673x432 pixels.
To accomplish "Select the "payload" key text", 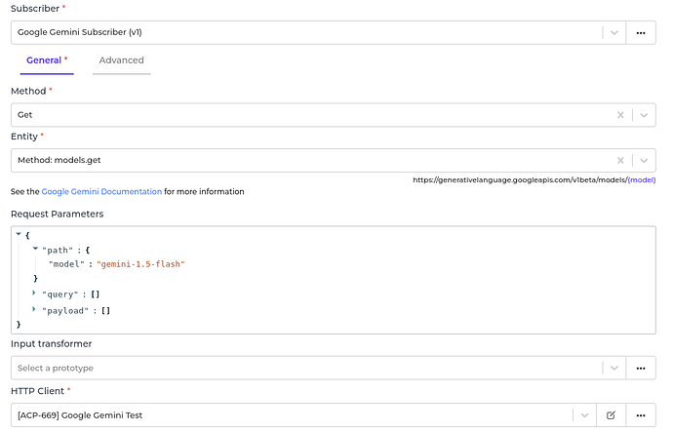I will [x=65, y=311].
